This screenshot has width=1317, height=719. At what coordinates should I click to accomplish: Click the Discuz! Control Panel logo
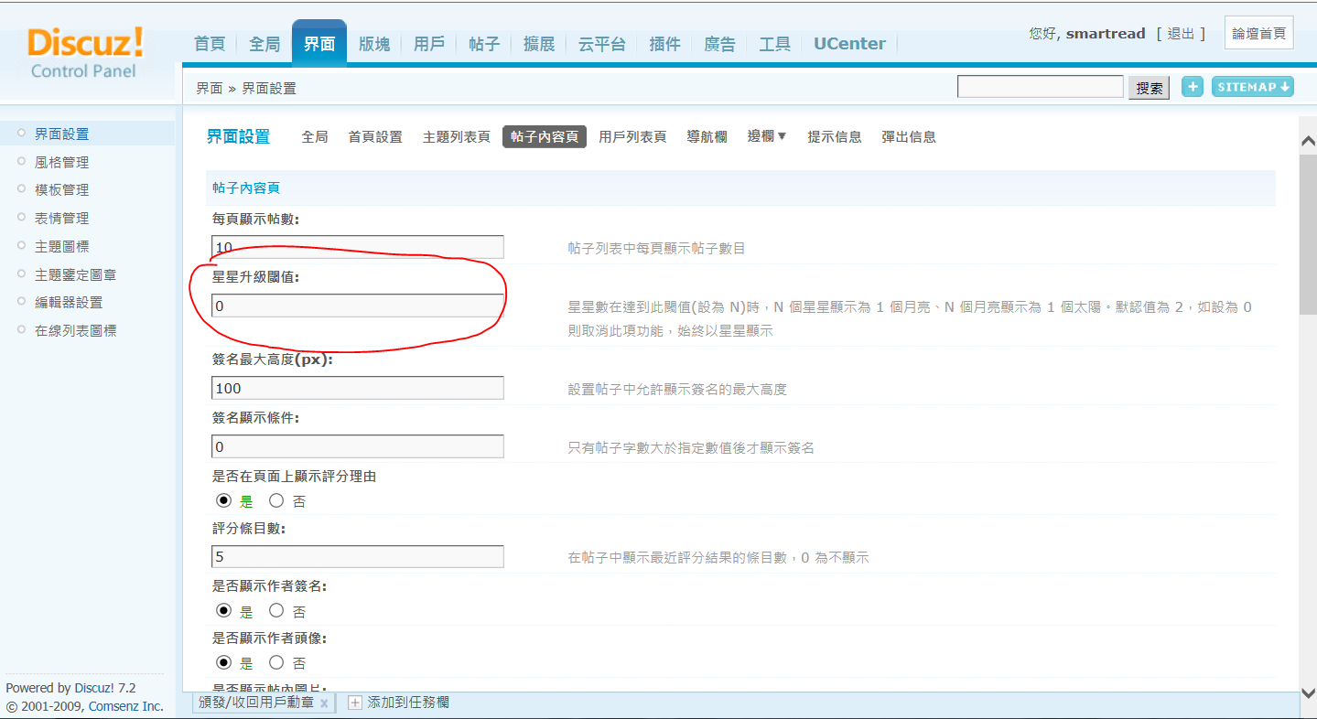(85, 53)
